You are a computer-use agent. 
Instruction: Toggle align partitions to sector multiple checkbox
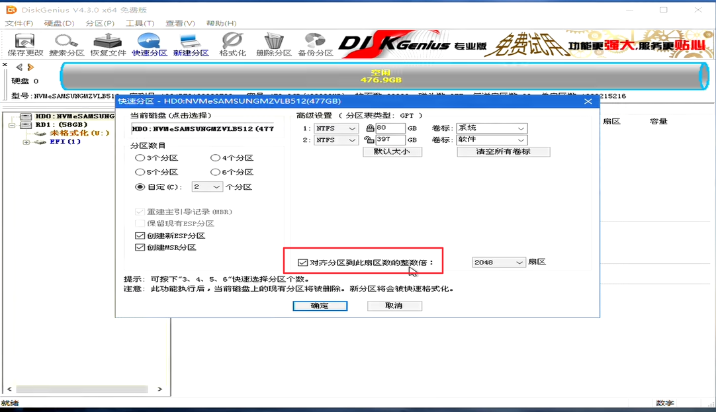(x=302, y=263)
